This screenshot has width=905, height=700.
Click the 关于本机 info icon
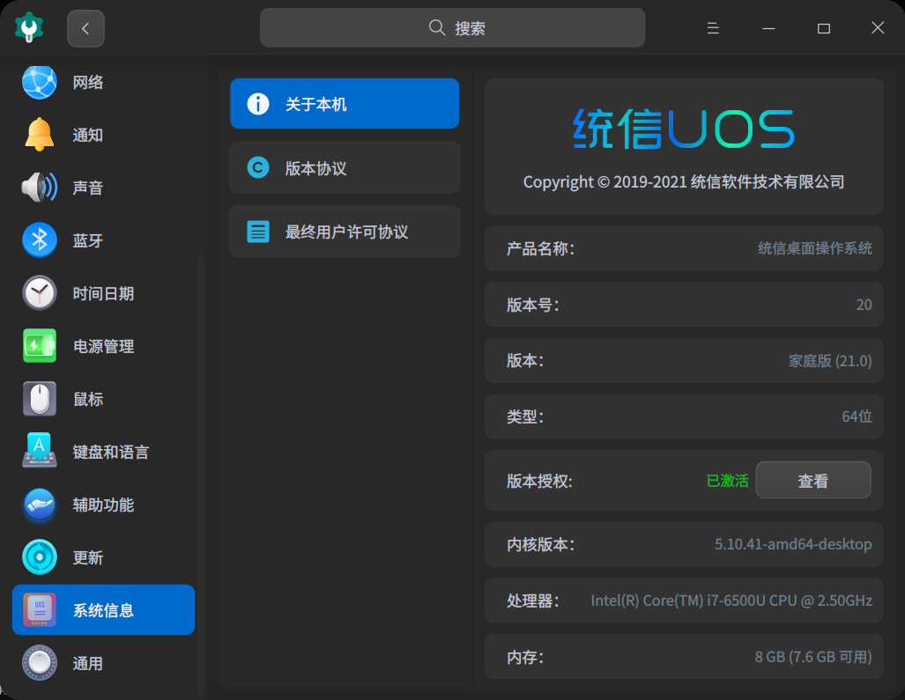pos(258,104)
